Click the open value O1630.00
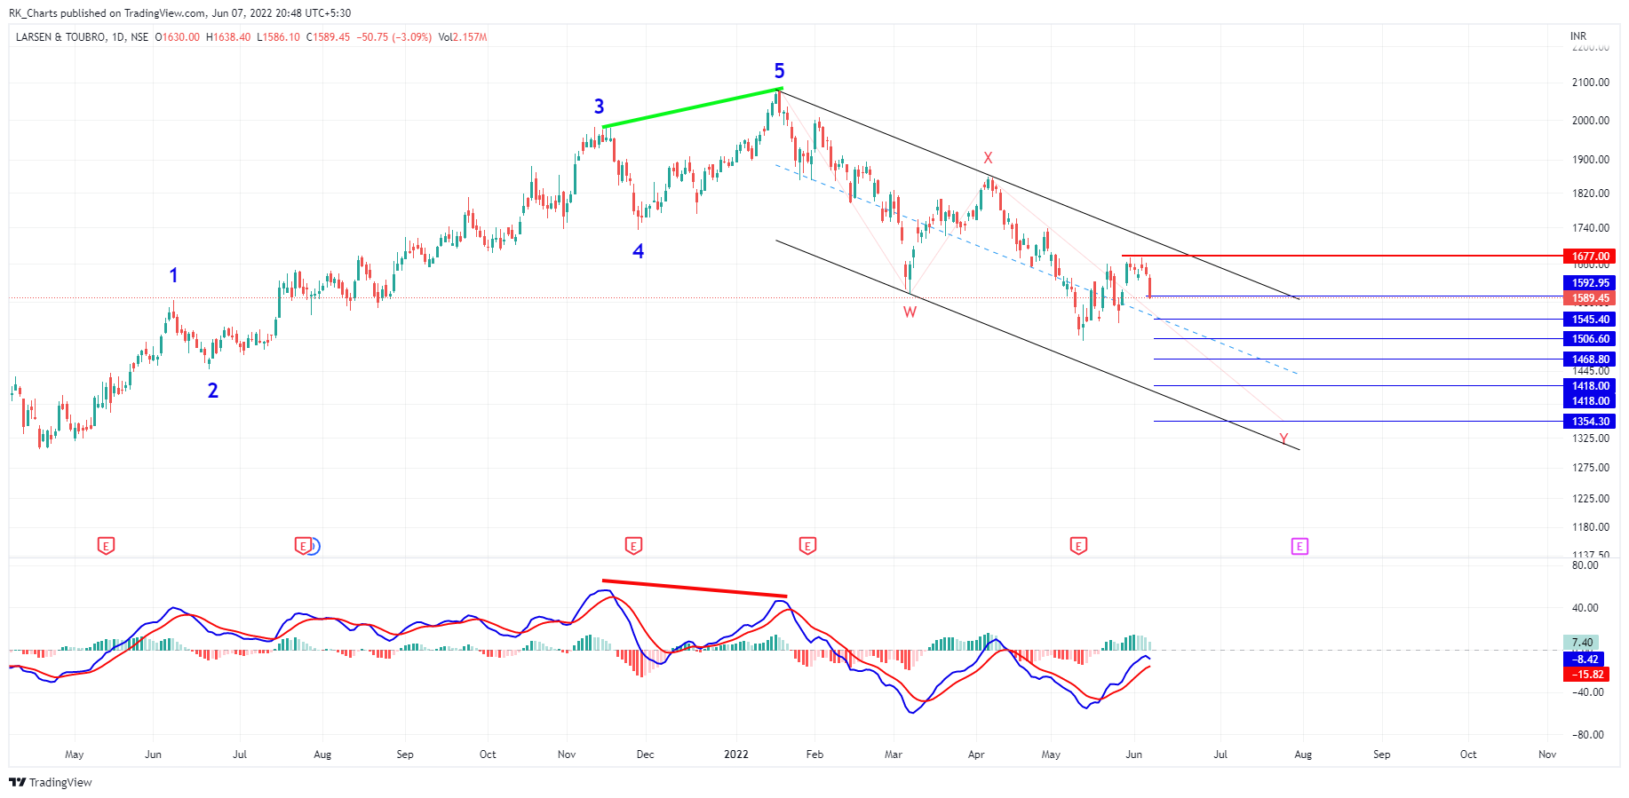This screenshot has width=1629, height=798. point(178,37)
